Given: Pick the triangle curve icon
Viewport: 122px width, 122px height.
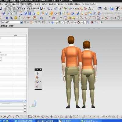Looking at the screenshot, I should [x=61, y=18].
